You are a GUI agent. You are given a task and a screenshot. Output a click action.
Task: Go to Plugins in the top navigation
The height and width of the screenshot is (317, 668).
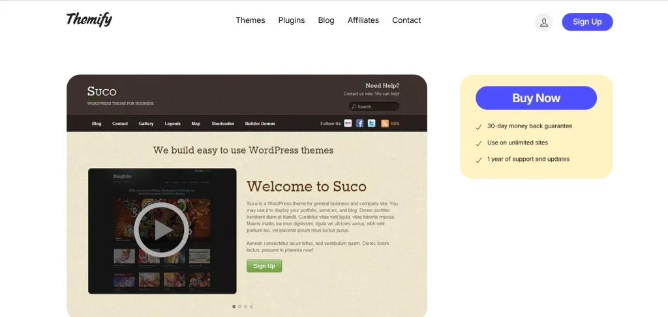pyautogui.click(x=292, y=20)
